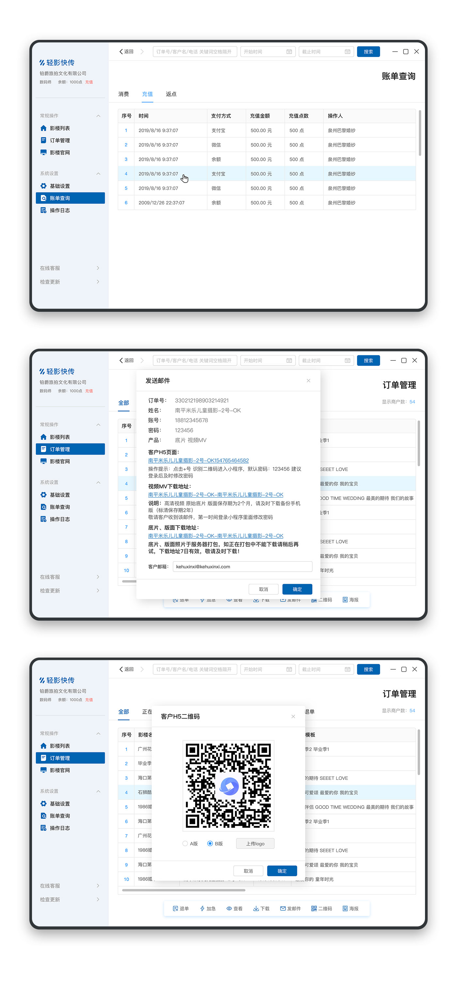This screenshot has width=457, height=987.
Task: Click horizontal scrollbar under table in 二维码 window
Action: (184, 890)
